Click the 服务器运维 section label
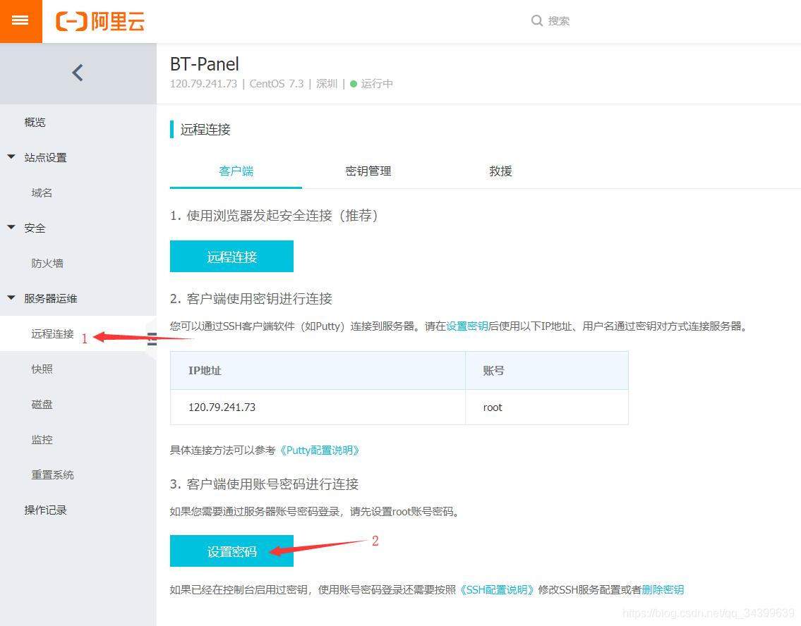Viewport: 801px width, 626px height. (51, 298)
